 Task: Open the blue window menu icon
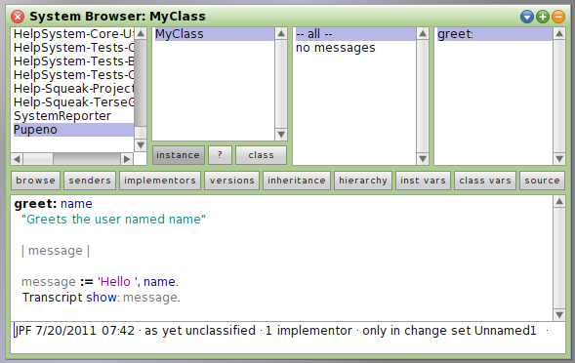coord(527,17)
